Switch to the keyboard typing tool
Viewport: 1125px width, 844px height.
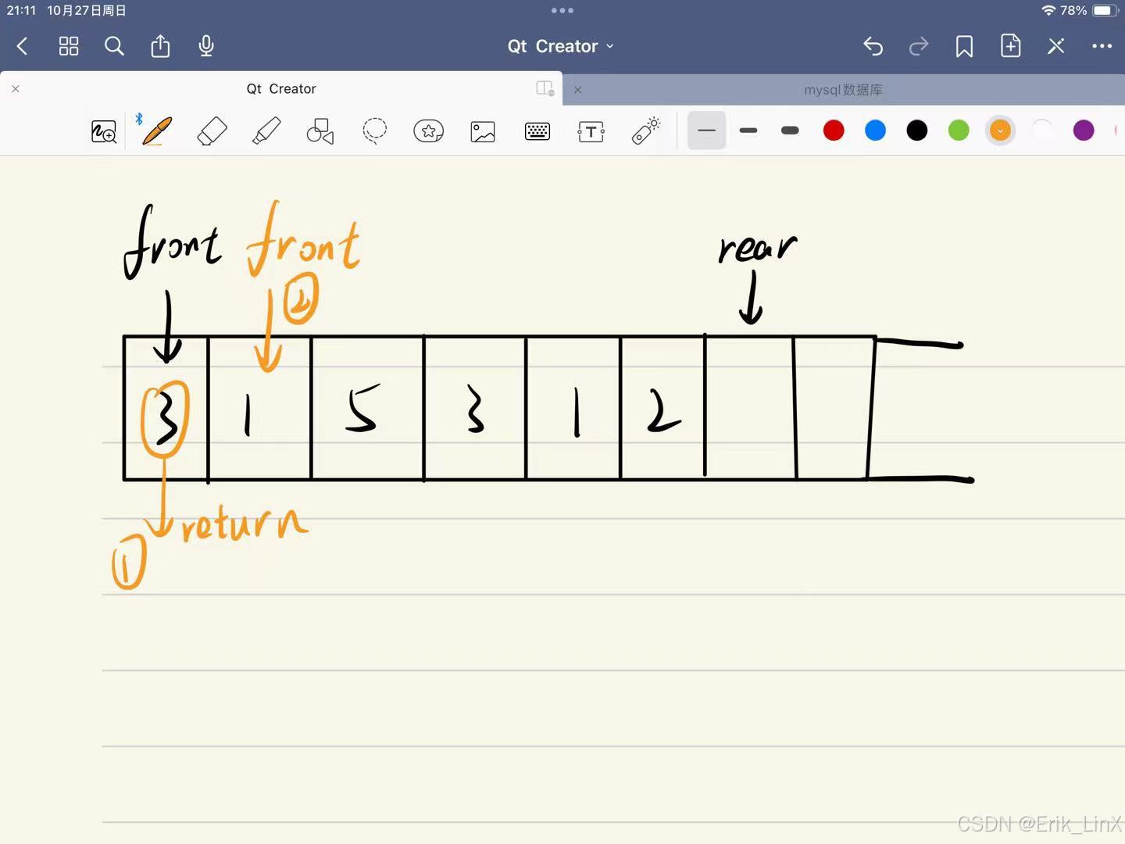coord(537,131)
